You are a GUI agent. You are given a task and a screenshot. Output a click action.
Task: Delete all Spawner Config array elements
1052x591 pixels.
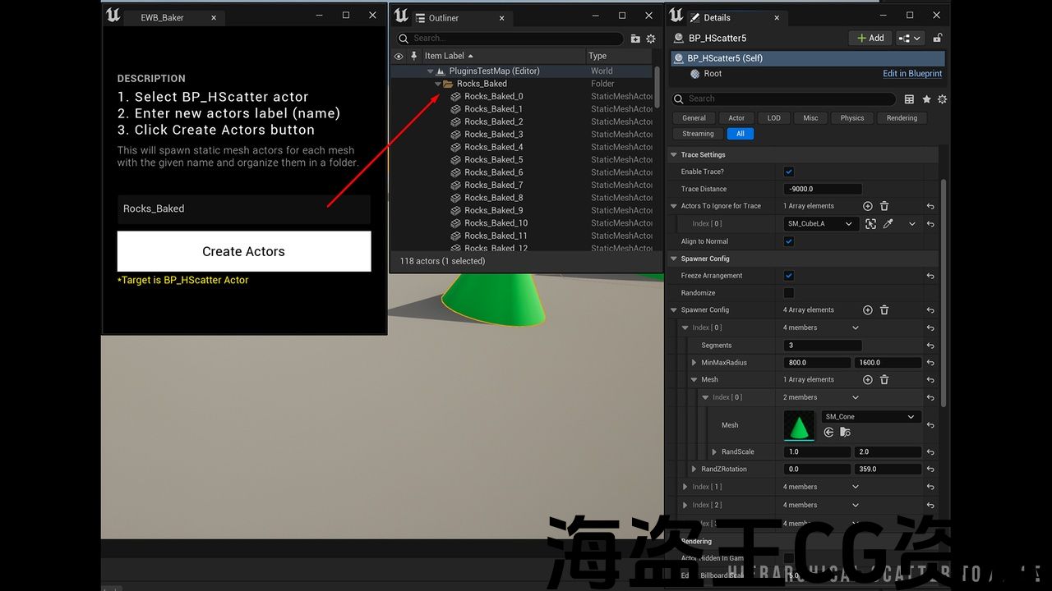[x=884, y=310]
